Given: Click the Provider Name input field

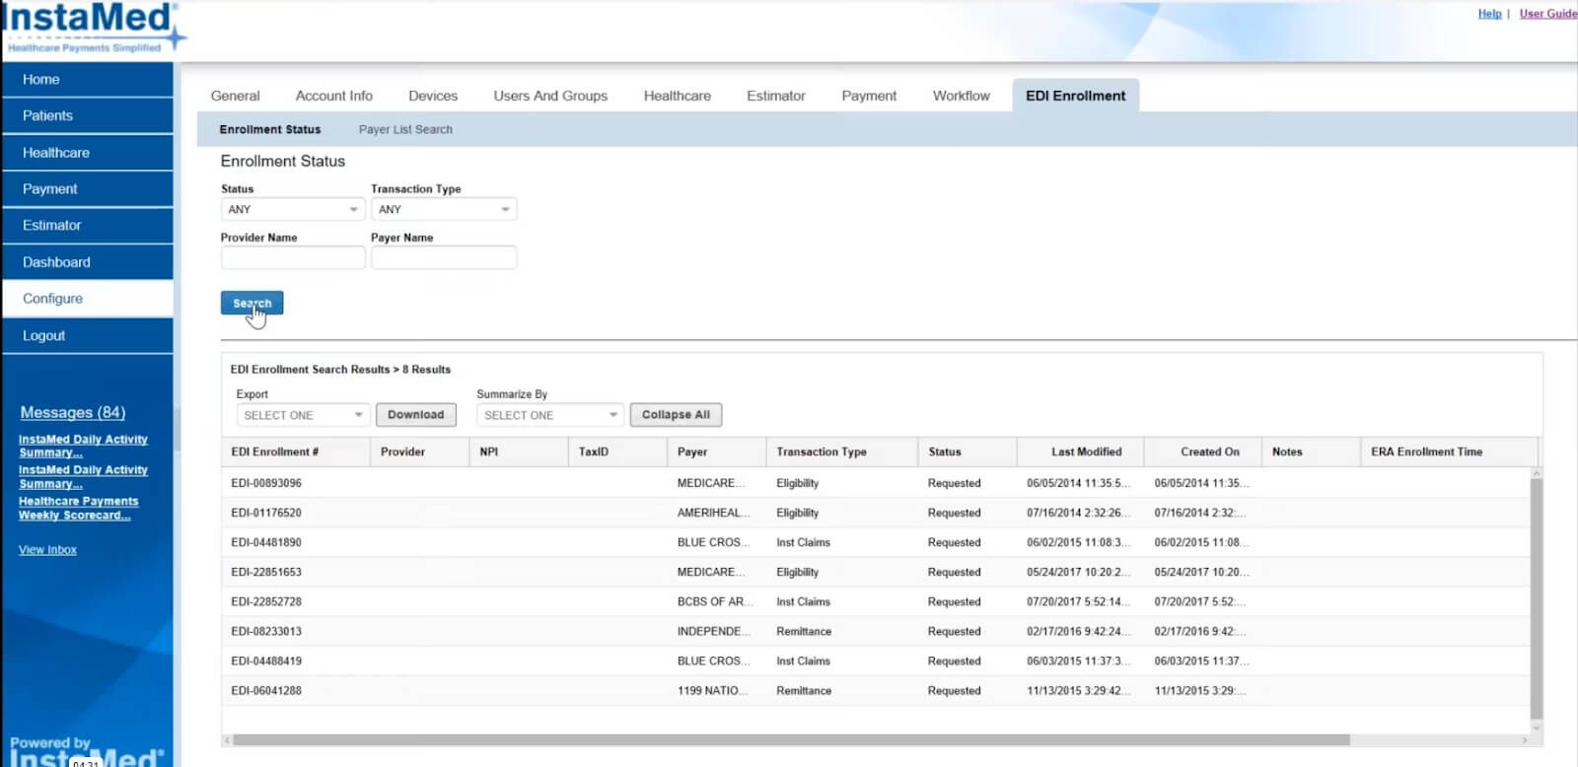Looking at the screenshot, I should click(x=293, y=258).
